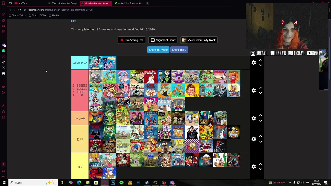331x186 pixels.
Task: View Community Rank
Action: tap(199, 40)
